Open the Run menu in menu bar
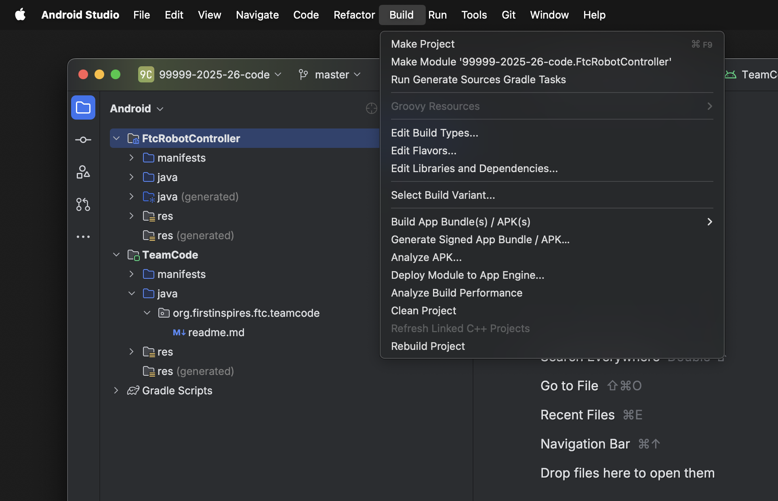Screen dimensions: 778x501 pos(437,15)
